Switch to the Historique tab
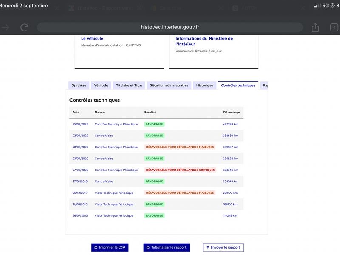The height and width of the screenshot is (255, 340). click(x=204, y=85)
